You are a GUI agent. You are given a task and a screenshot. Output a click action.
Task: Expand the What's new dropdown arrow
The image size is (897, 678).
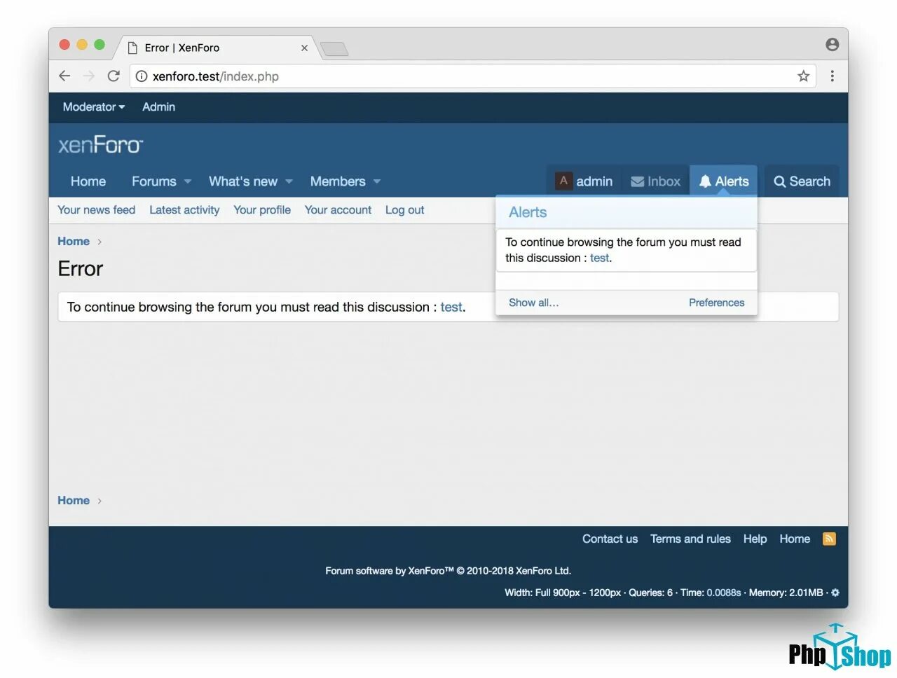(289, 181)
